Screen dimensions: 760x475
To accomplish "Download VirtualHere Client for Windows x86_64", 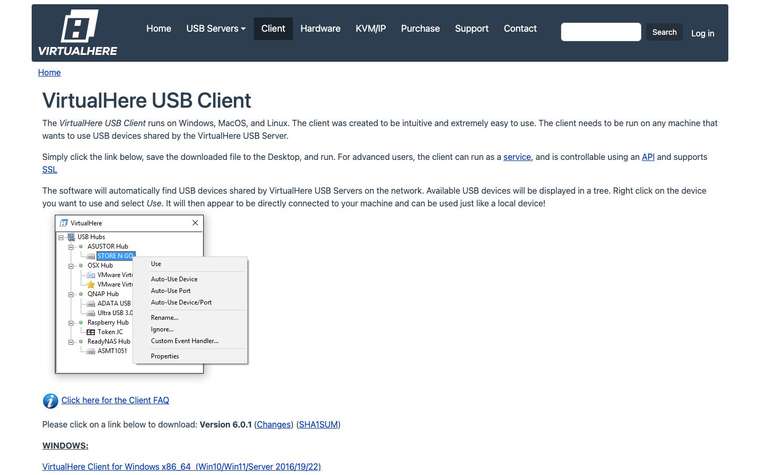I will pos(182,467).
